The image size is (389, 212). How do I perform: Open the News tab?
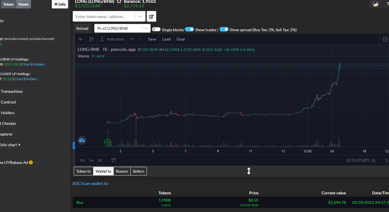click(x=23, y=4)
